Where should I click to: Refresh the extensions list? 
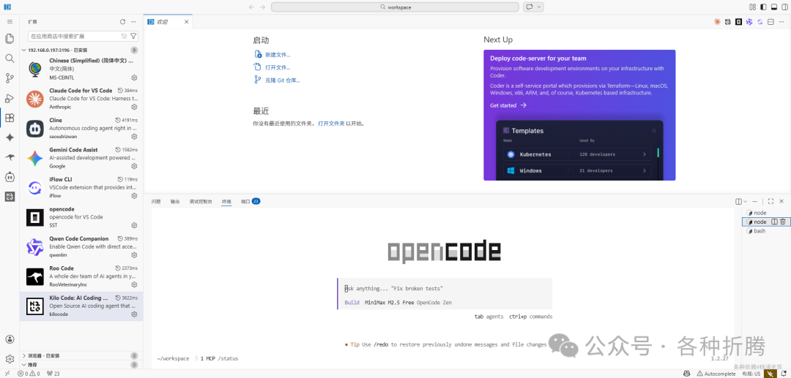122,22
